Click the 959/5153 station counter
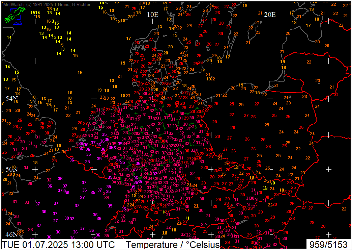The width and height of the screenshot is (352, 250). (x=328, y=244)
